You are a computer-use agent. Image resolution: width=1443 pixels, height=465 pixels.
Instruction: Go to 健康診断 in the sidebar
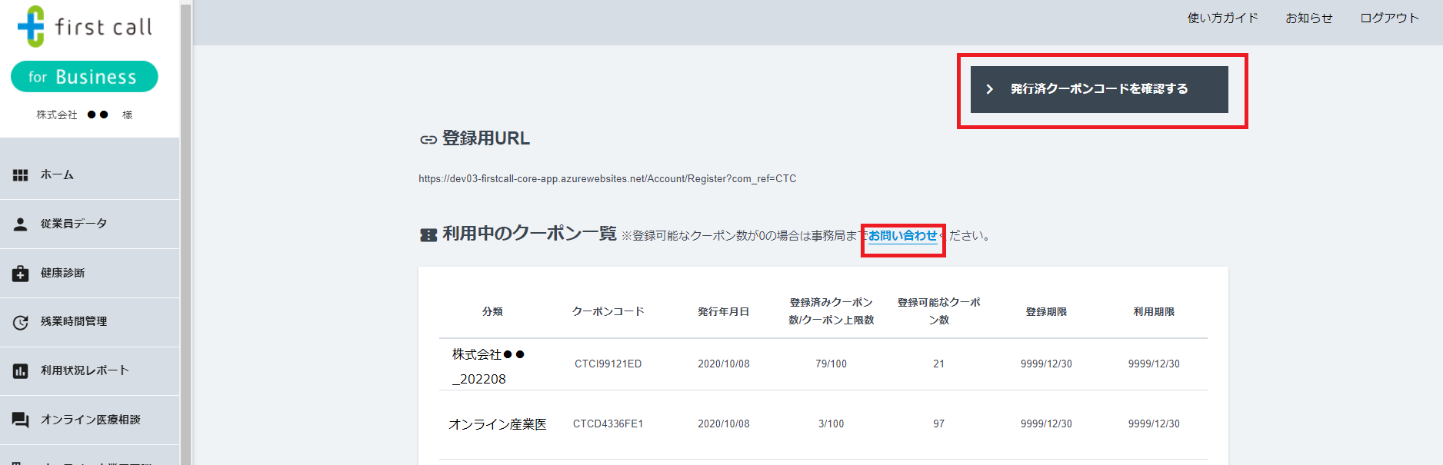pos(89,273)
